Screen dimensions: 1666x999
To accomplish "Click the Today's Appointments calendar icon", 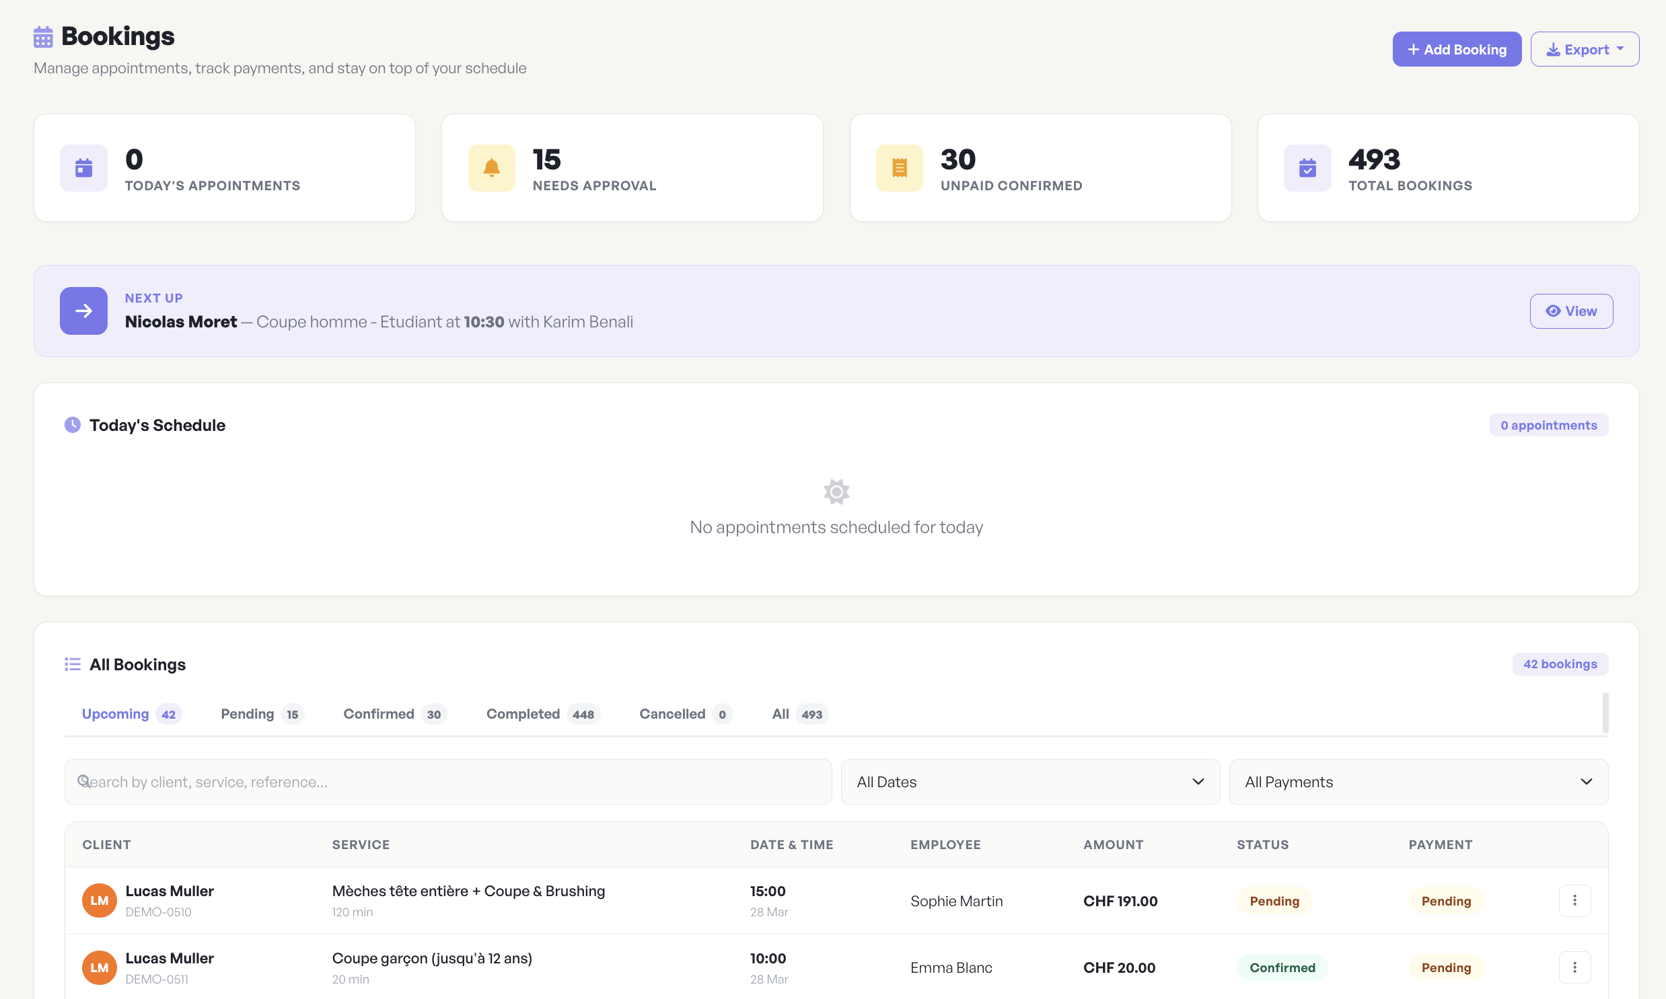I will coord(83,167).
